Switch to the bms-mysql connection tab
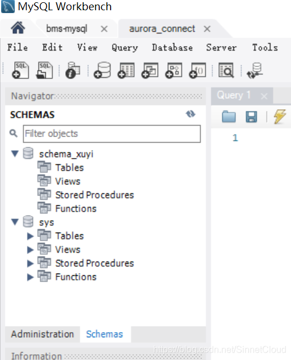Viewport: 291px width, 360px height. pyautogui.click(x=66, y=28)
